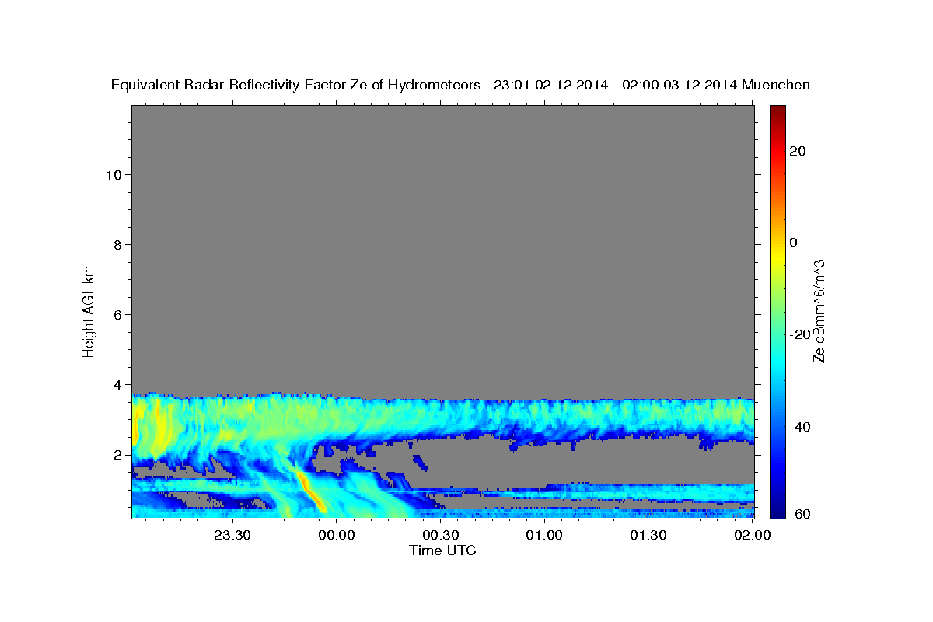Click the colorbar tick label '-20'
Image resolution: width=933 pixels, height=622 pixels.
click(799, 334)
